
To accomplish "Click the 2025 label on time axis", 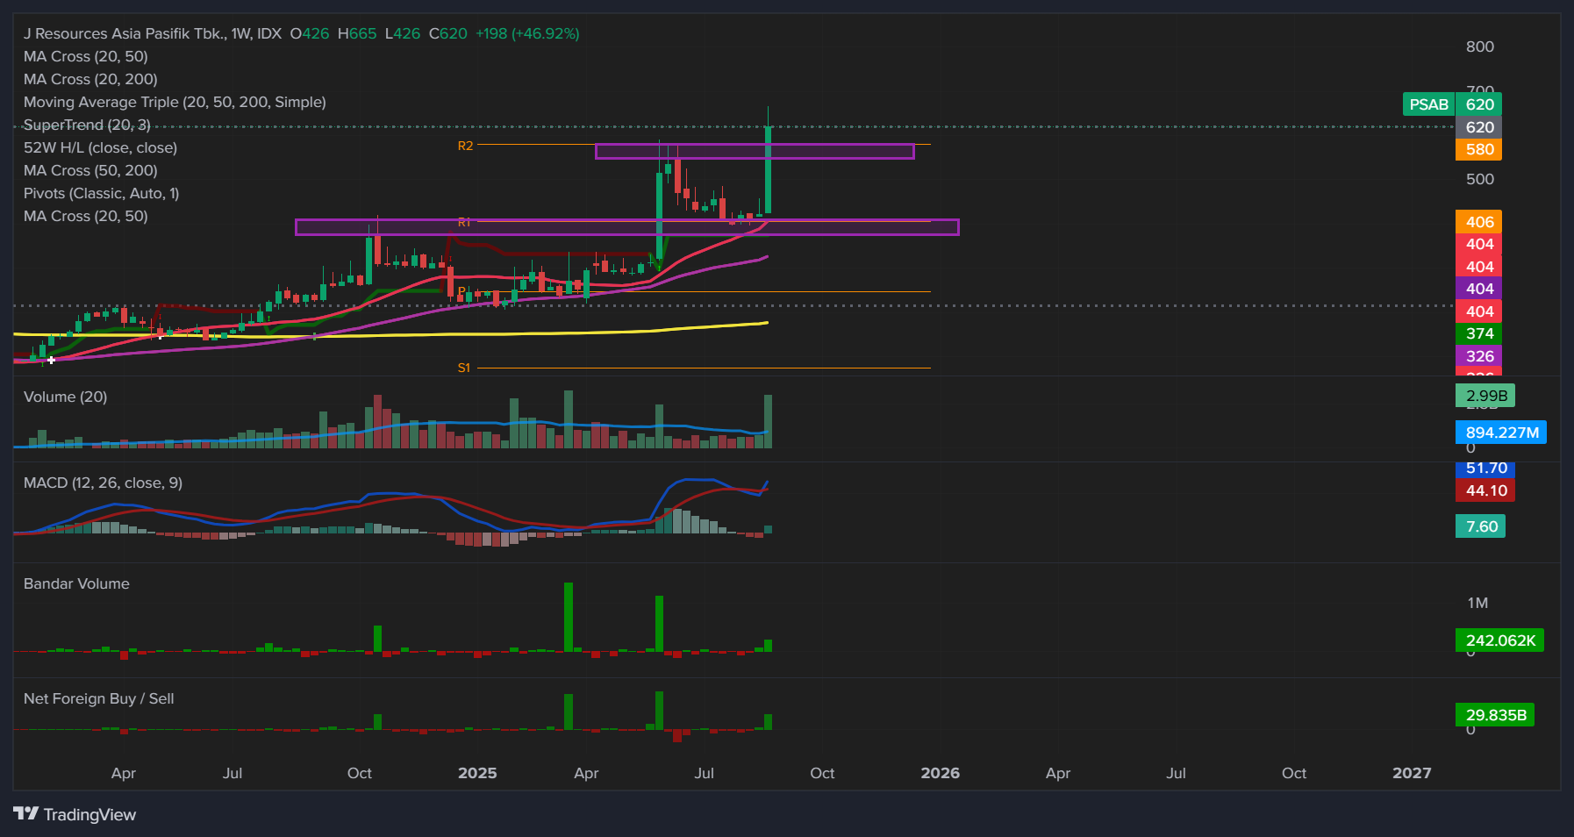I will 477,773.
